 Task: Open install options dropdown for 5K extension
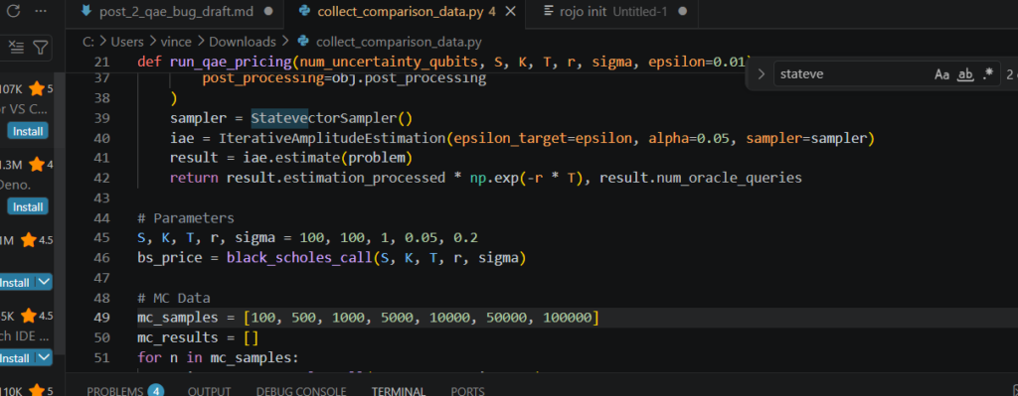pos(44,358)
